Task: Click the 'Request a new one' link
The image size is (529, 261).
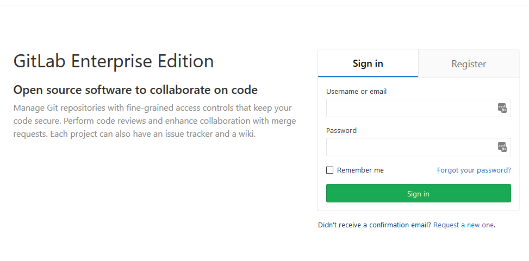Action: pyautogui.click(x=463, y=225)
